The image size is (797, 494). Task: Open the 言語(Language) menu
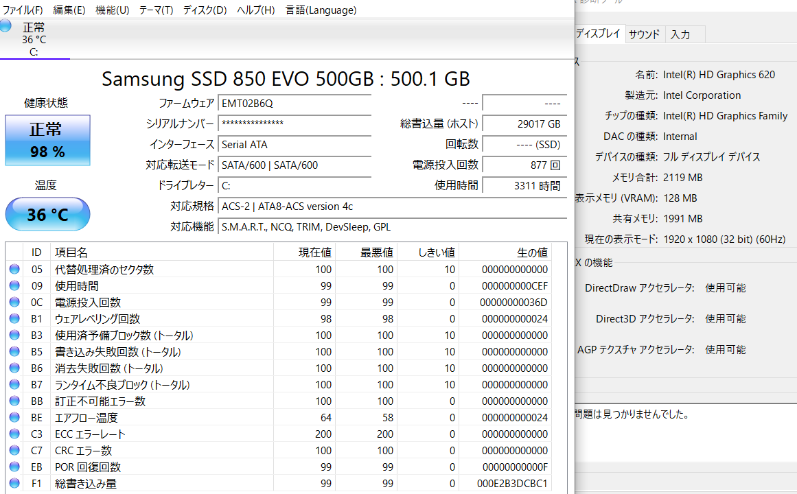click(x=321, y=10)
